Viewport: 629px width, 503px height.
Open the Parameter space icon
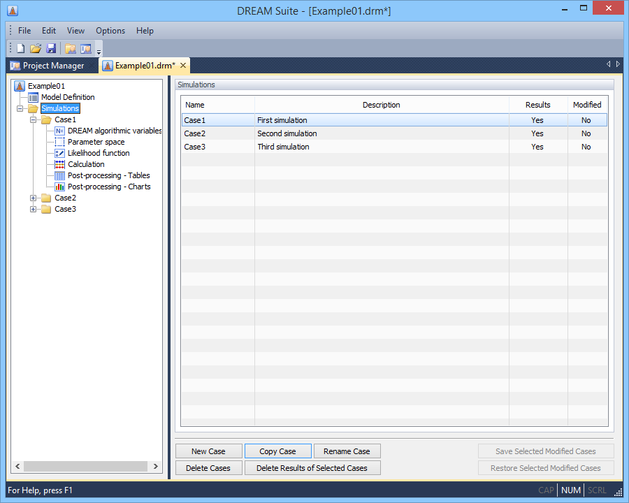click(60, 142)
